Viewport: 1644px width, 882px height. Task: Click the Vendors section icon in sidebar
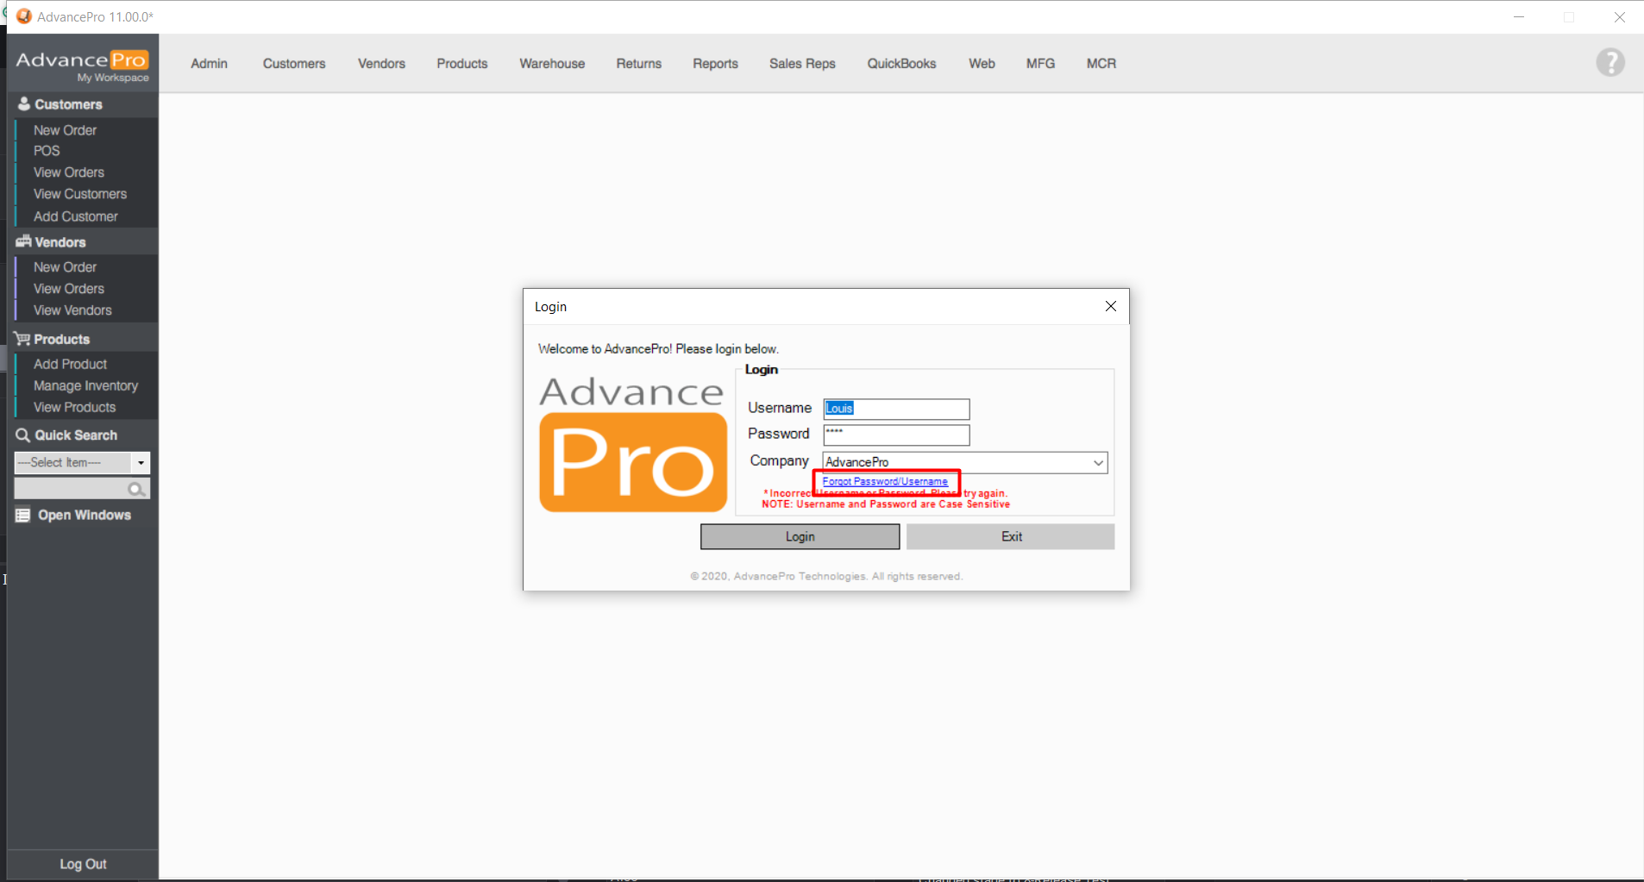tap(23, 242)
